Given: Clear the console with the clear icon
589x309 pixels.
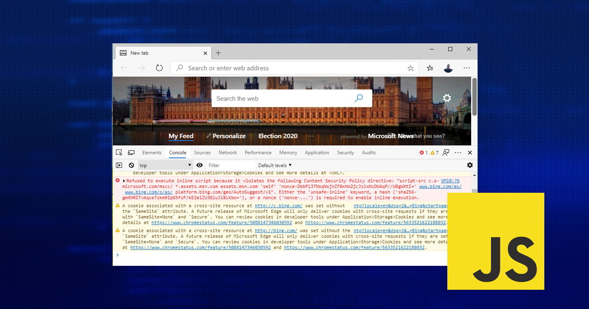Looking at the screenshot, I should point(132,165).
